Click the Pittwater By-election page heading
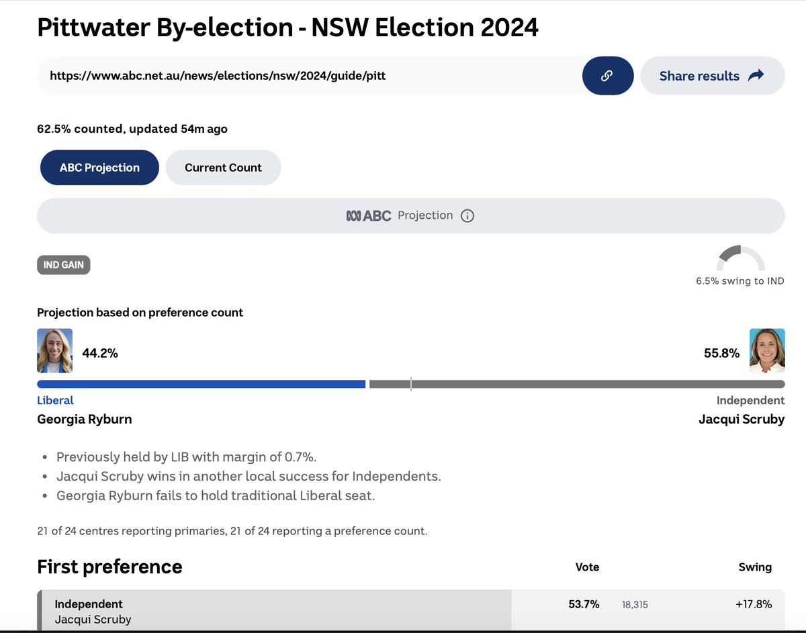Screen dimensions: 806x633 (287, 28)
